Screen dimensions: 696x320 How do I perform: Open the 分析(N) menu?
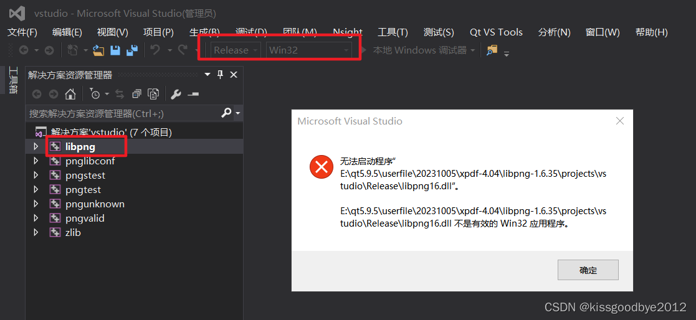(555, 32)
